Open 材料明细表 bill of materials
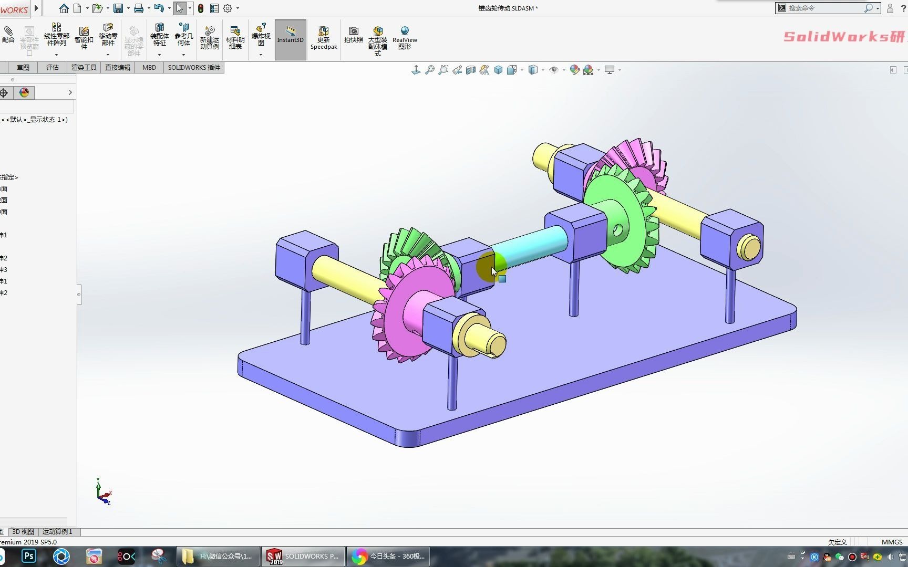 click(x=235, y=36)
